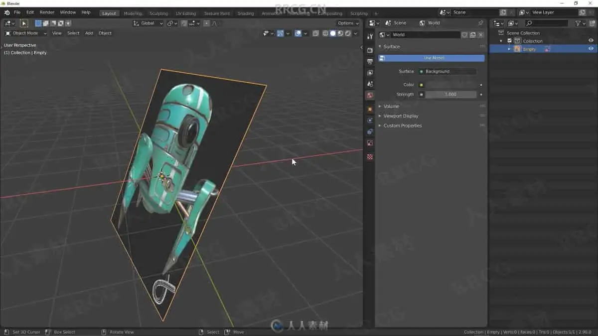Screen dimensions: 598x336
Task: Toggle Collection visibility eye icon
Action: pos(591,41)
